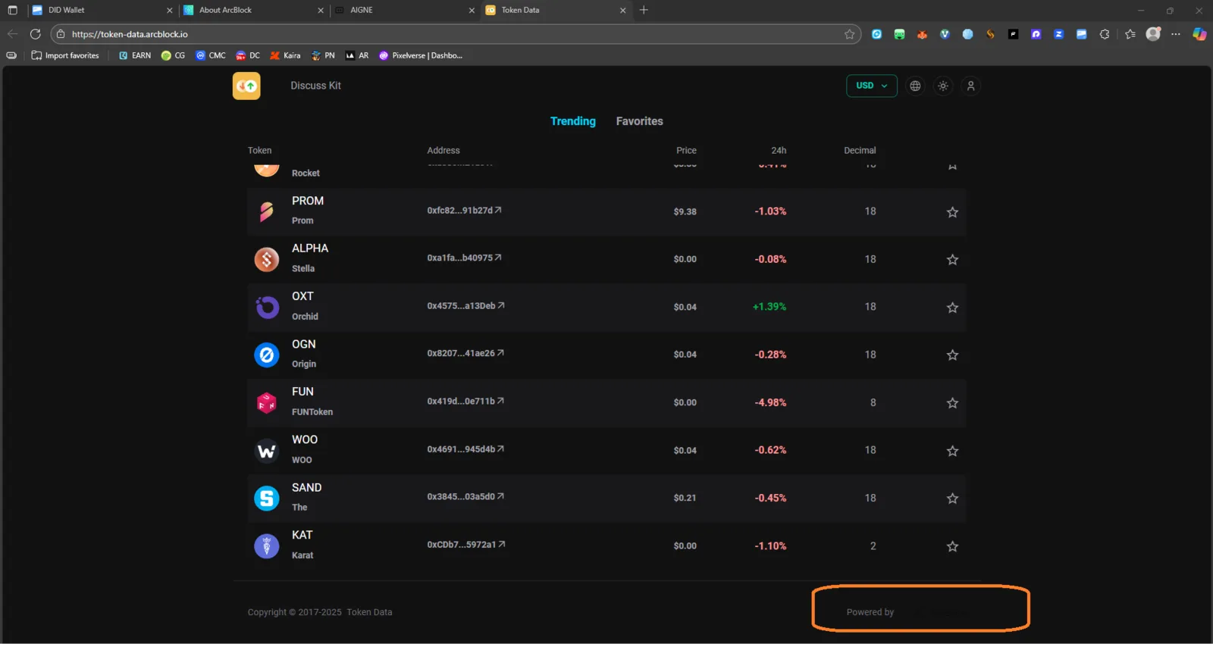Image resolution: width=1213 pixels, height=650 pixels.
Task: Switch to the DID Wallet browser tab
Action: click(x=102, y=10)
